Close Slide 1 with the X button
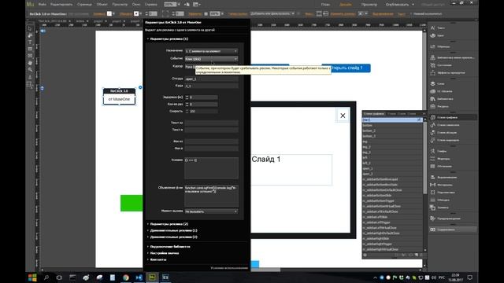 coord(343,116)
